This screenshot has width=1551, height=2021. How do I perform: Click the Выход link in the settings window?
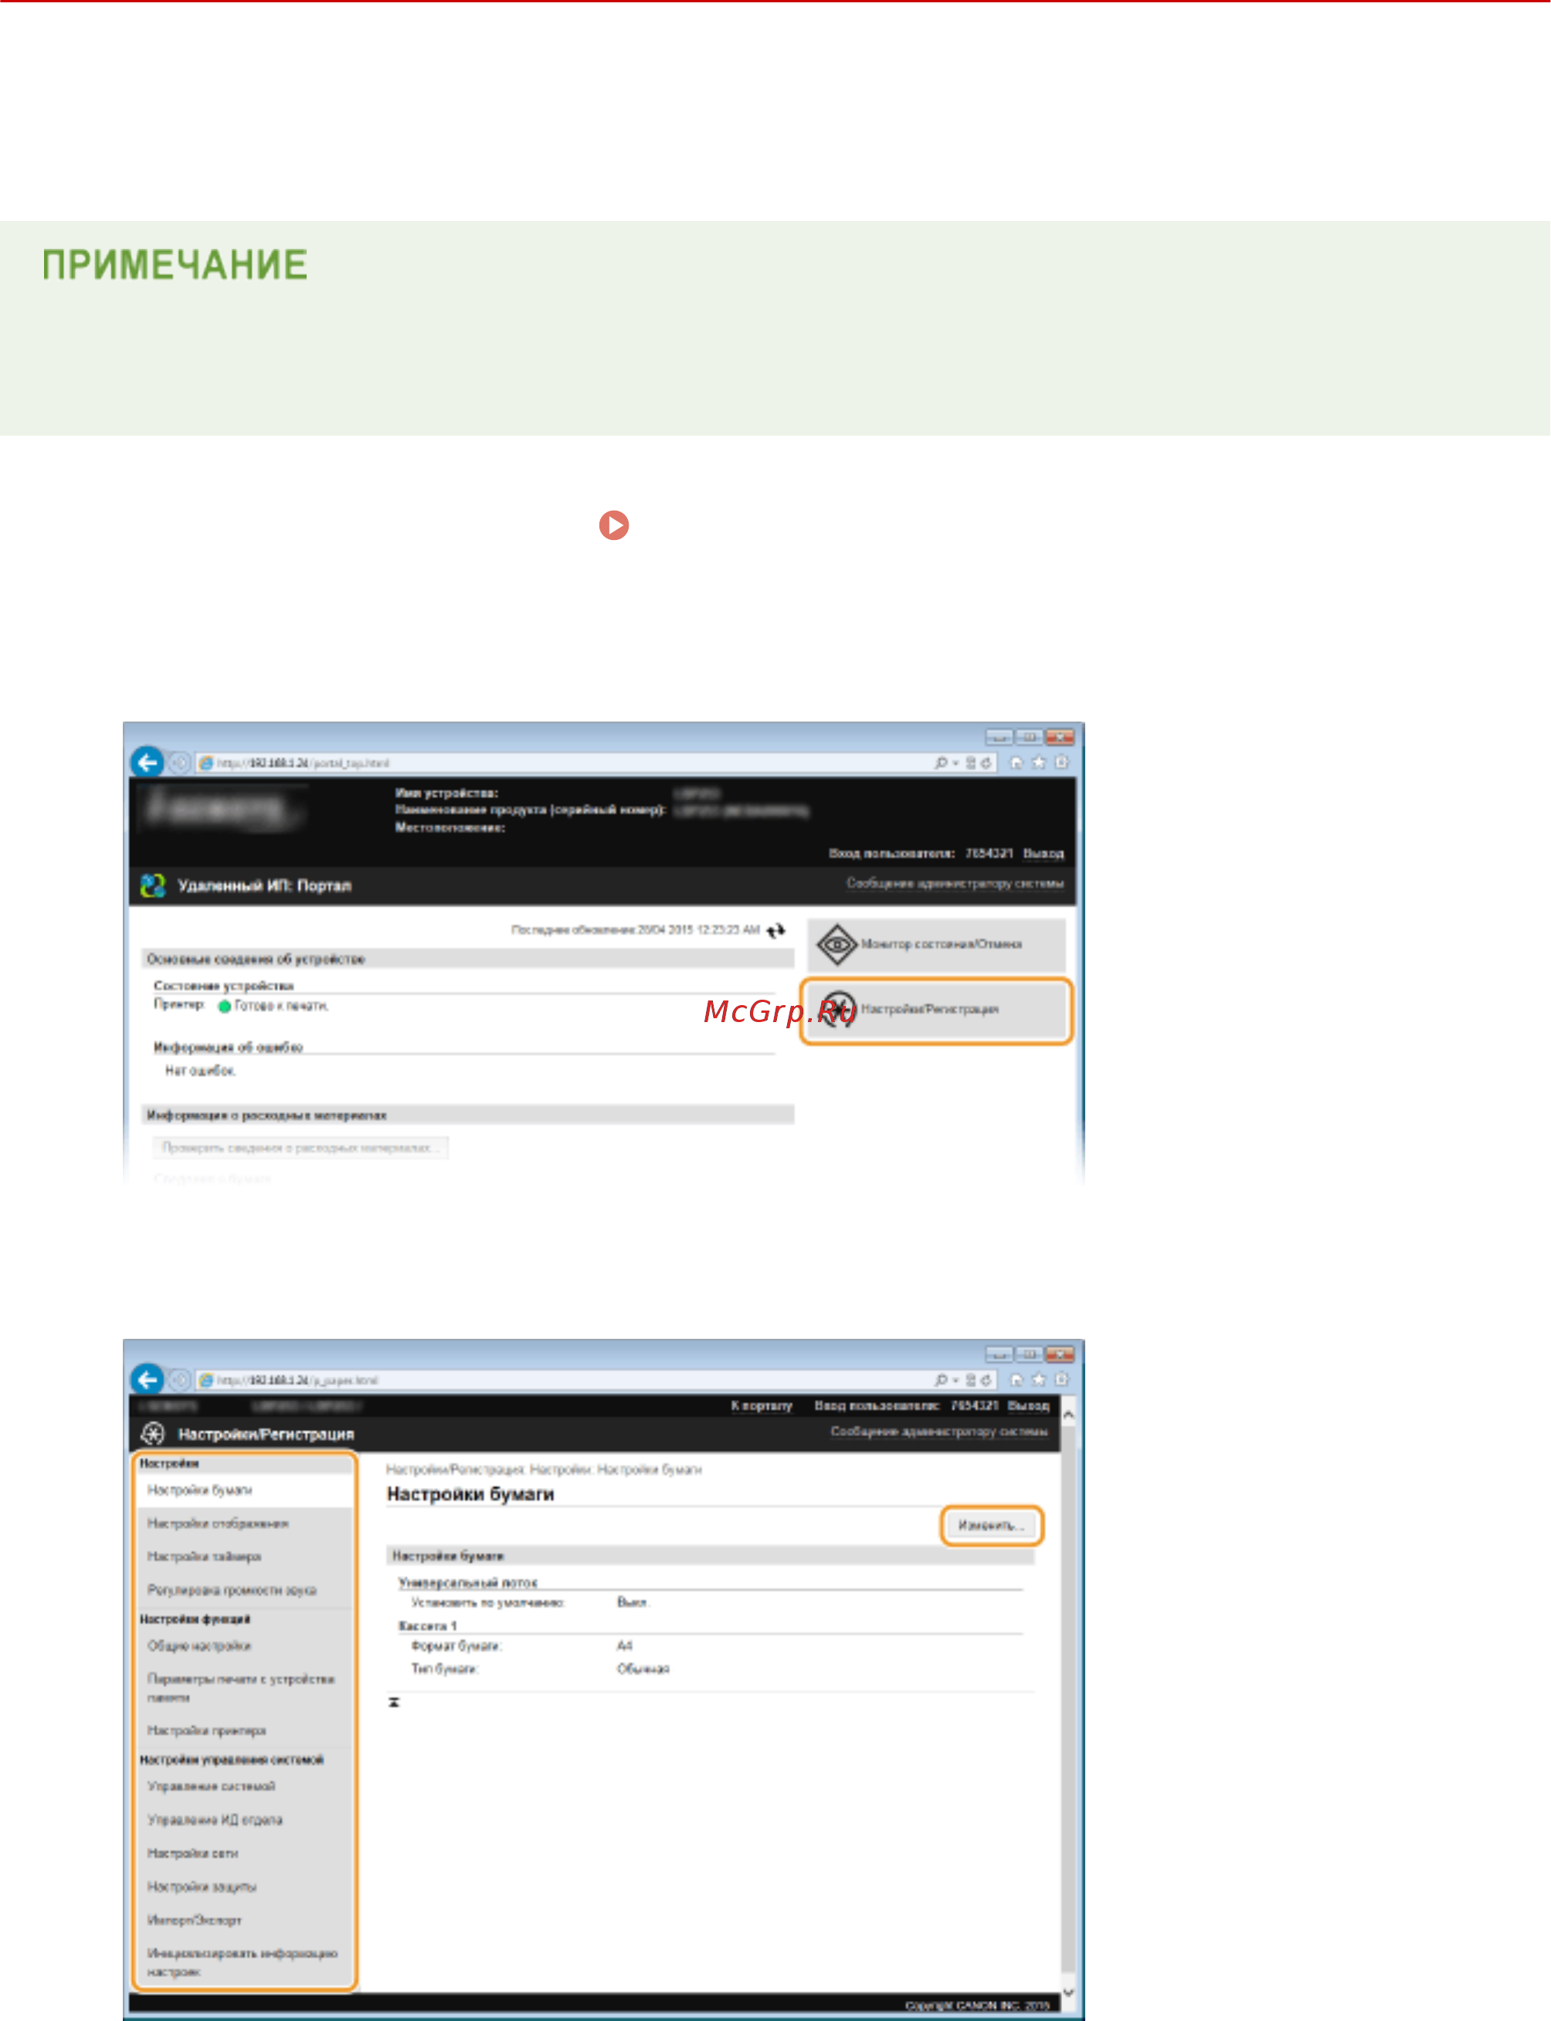tap(1028, 1405)
